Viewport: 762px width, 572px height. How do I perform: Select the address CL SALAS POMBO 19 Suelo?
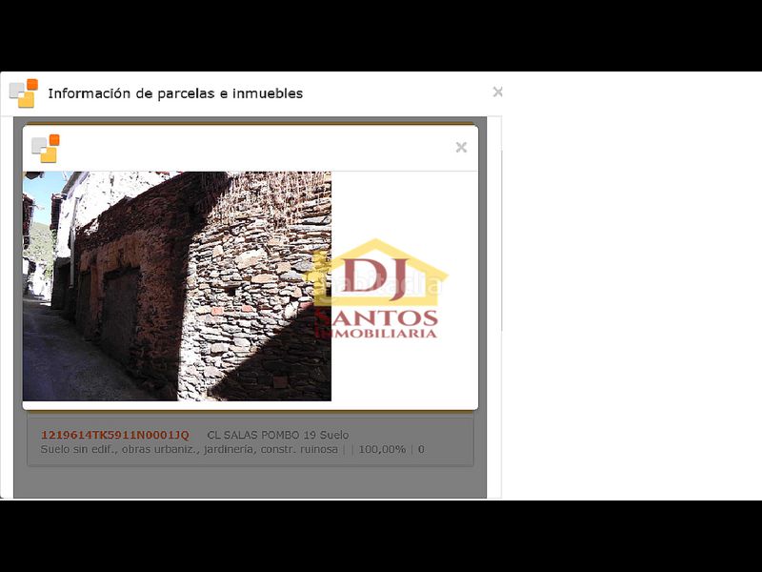point(278,435)
